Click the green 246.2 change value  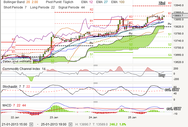tap(113, 124)
